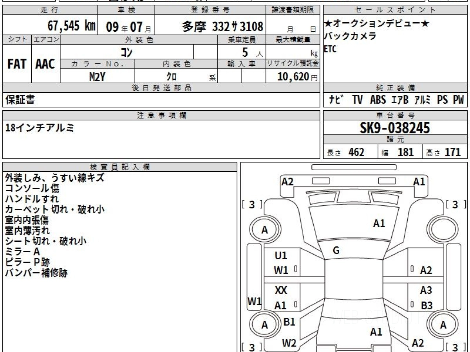Image resolution: width=470 pixels, height=352 pixels.
Task: Click the G mark on the windshield
Action: click(x=336, y=251)
